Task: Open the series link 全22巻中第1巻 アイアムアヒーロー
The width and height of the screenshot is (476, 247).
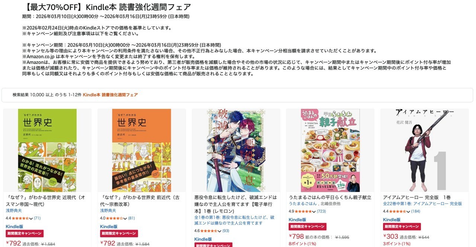Action: coord(422,204)
